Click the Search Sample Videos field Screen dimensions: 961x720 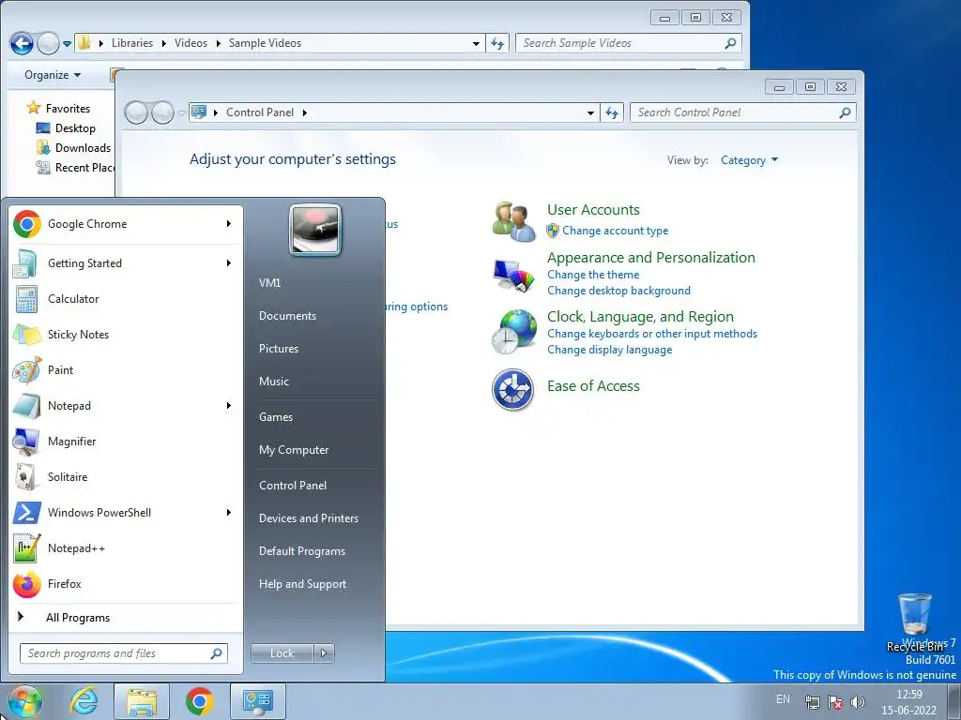pos(629,43)
